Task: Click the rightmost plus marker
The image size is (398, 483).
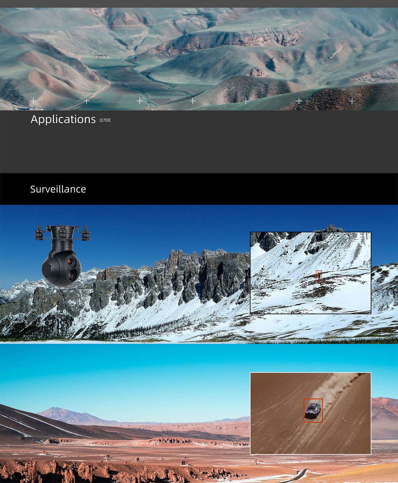Action: pyautogui.click(x=352, y=101)
